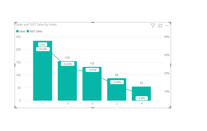Select the bar for Index 4
207x131 pixels.
(141, 93)
